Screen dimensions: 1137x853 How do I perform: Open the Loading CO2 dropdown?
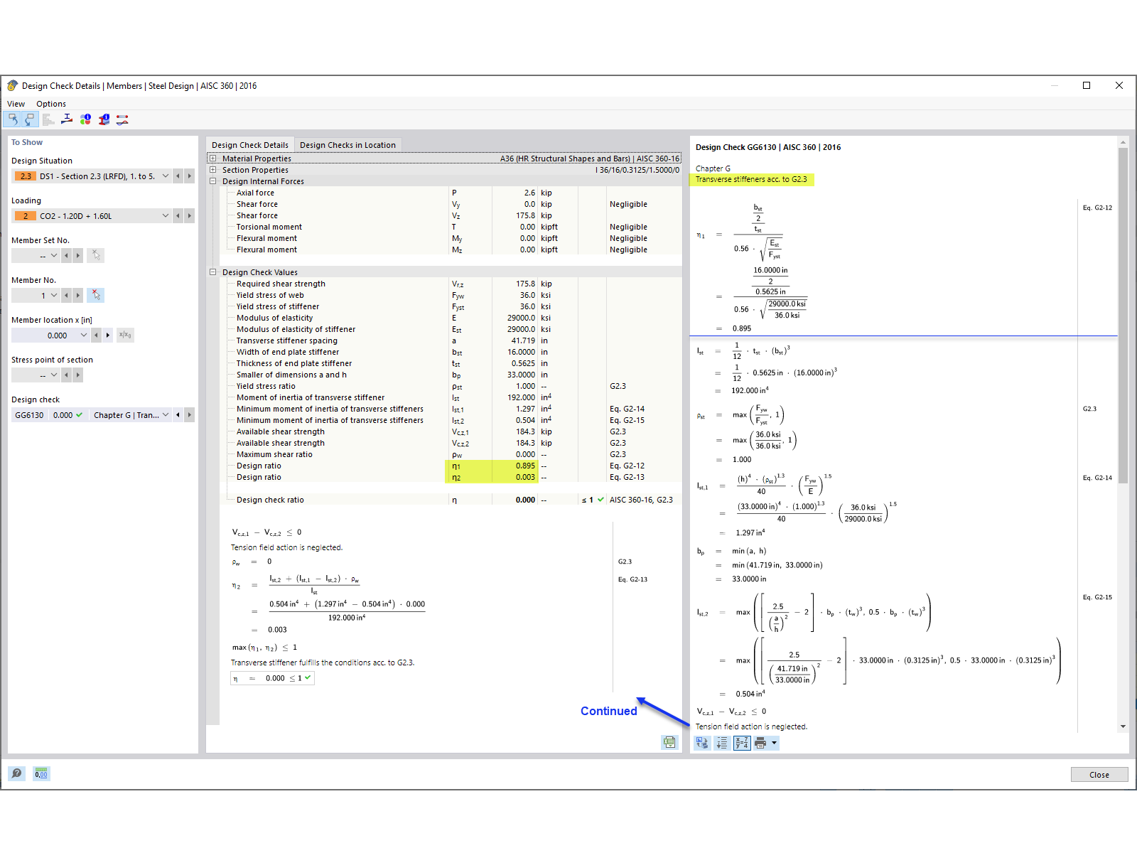pos(166,215)
